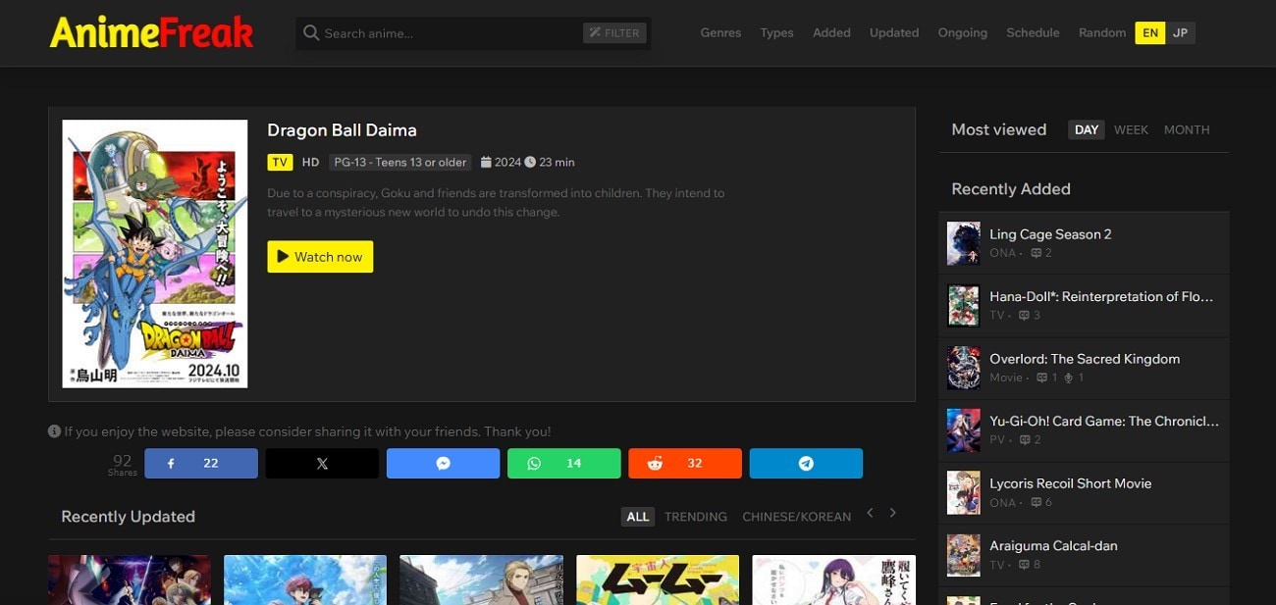Select the WEEK tab in Most viewed

[1131, 129]
